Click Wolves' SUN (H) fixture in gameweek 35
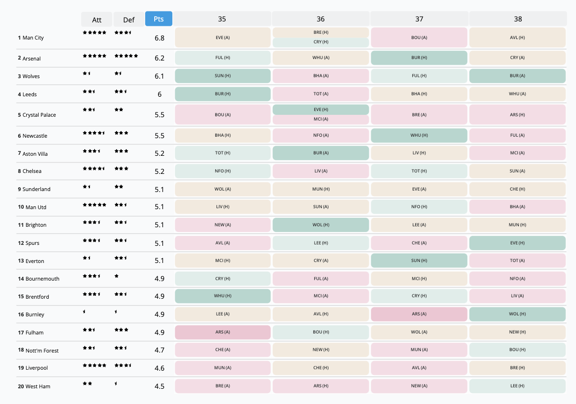The width and height of the screenshot is (576, 404). click(x=223, y=76)
